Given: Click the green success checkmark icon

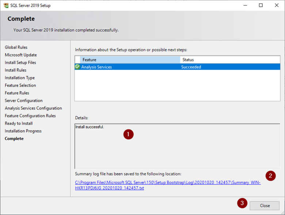Looking at the screenshot, I should pos(77,67).
